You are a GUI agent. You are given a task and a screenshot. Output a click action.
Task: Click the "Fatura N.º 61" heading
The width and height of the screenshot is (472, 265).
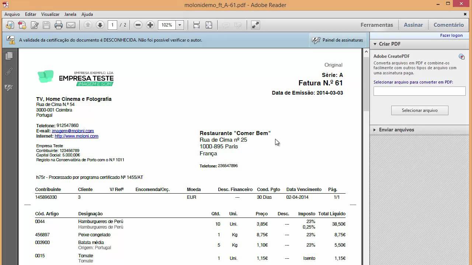(320, 83)
